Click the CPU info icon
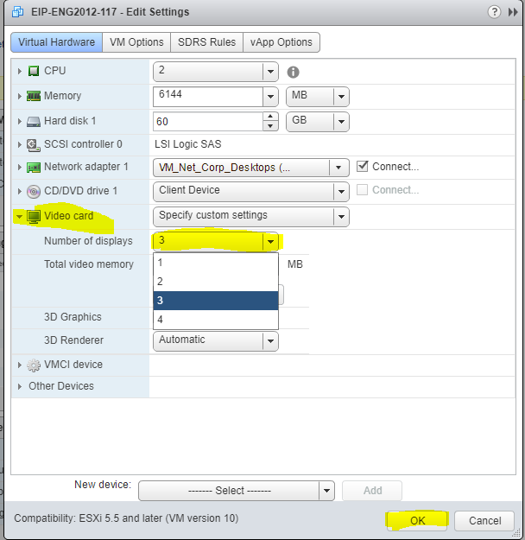This screenshot has width=525, height=540. (294, 73)
